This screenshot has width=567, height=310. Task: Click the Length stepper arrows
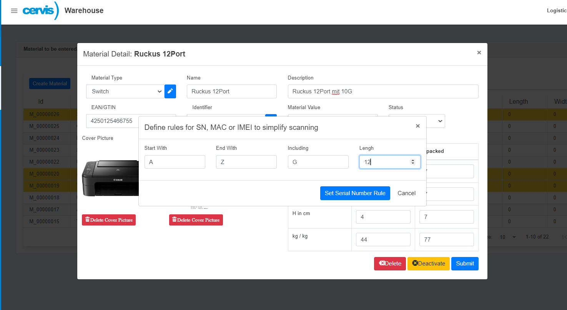(413, 162)
